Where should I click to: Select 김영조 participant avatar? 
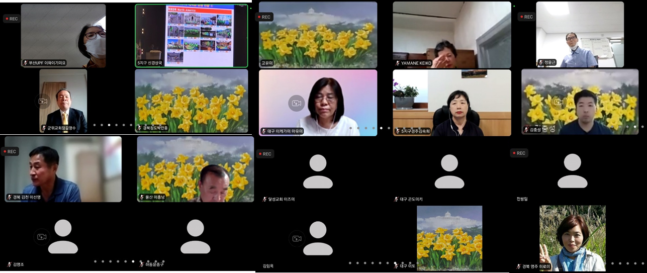click(63, 236)
